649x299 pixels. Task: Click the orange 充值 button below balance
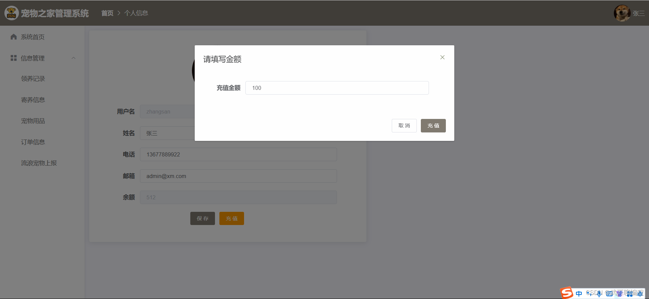pos(232,219)
